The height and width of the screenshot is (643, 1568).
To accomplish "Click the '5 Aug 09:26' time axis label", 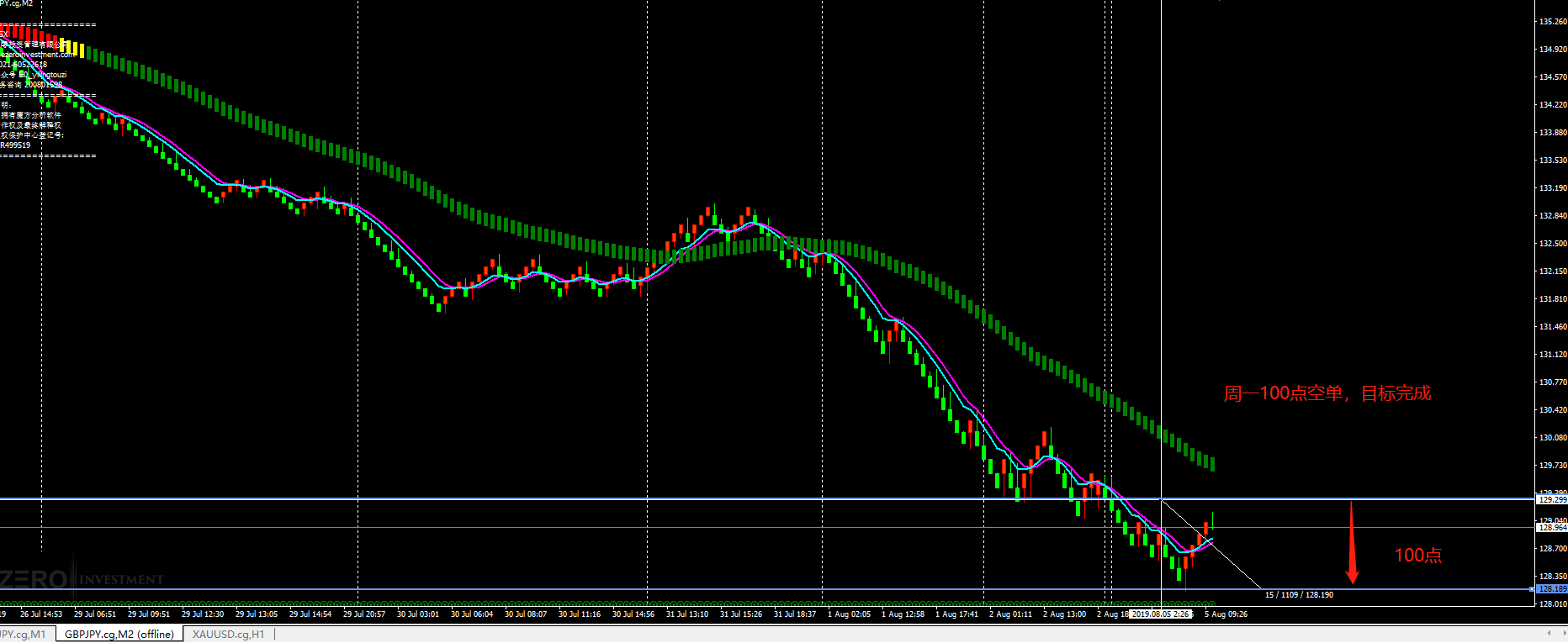I will tap(1226, 614).
